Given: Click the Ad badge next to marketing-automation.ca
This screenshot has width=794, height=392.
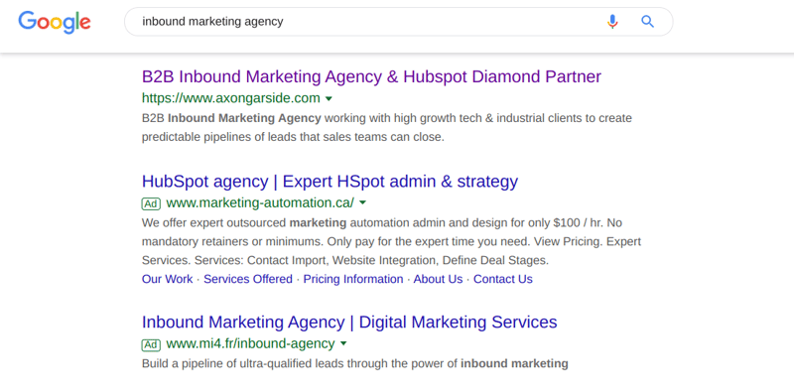Looking at the screenshot, I should (x=151, y=203).
